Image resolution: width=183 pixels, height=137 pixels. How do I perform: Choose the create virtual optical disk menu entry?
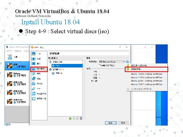click(x=147, y=66)
